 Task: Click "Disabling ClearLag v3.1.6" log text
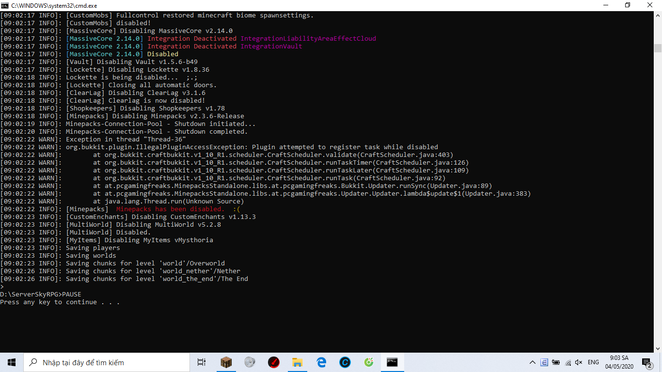[157, 93]
